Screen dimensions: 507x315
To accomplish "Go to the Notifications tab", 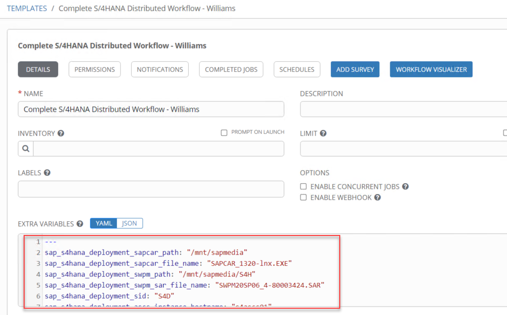I will point(160,70).
